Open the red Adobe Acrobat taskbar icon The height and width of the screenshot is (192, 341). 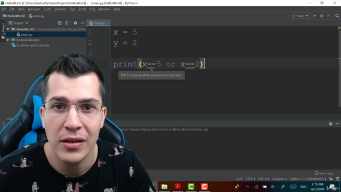click(177, 187)
